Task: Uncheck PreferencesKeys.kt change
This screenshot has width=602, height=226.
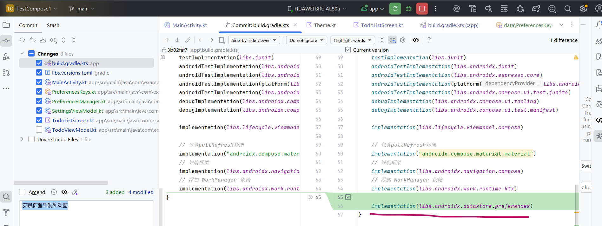Action: 39,92
